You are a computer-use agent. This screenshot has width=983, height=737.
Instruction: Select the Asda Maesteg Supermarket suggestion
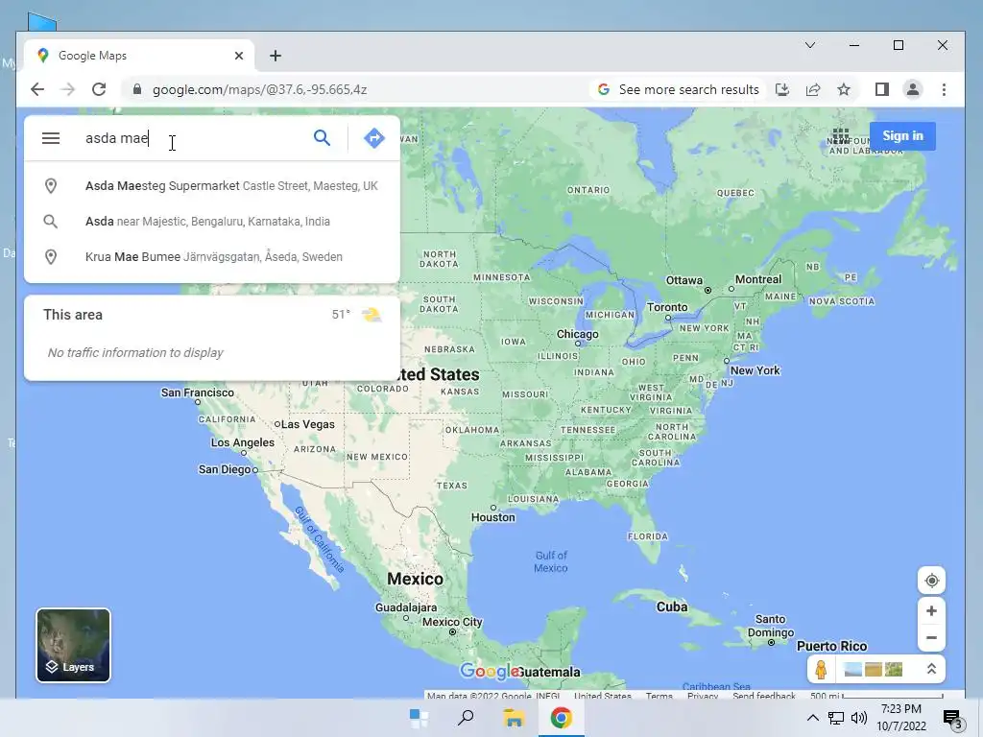tap(212, 186)
